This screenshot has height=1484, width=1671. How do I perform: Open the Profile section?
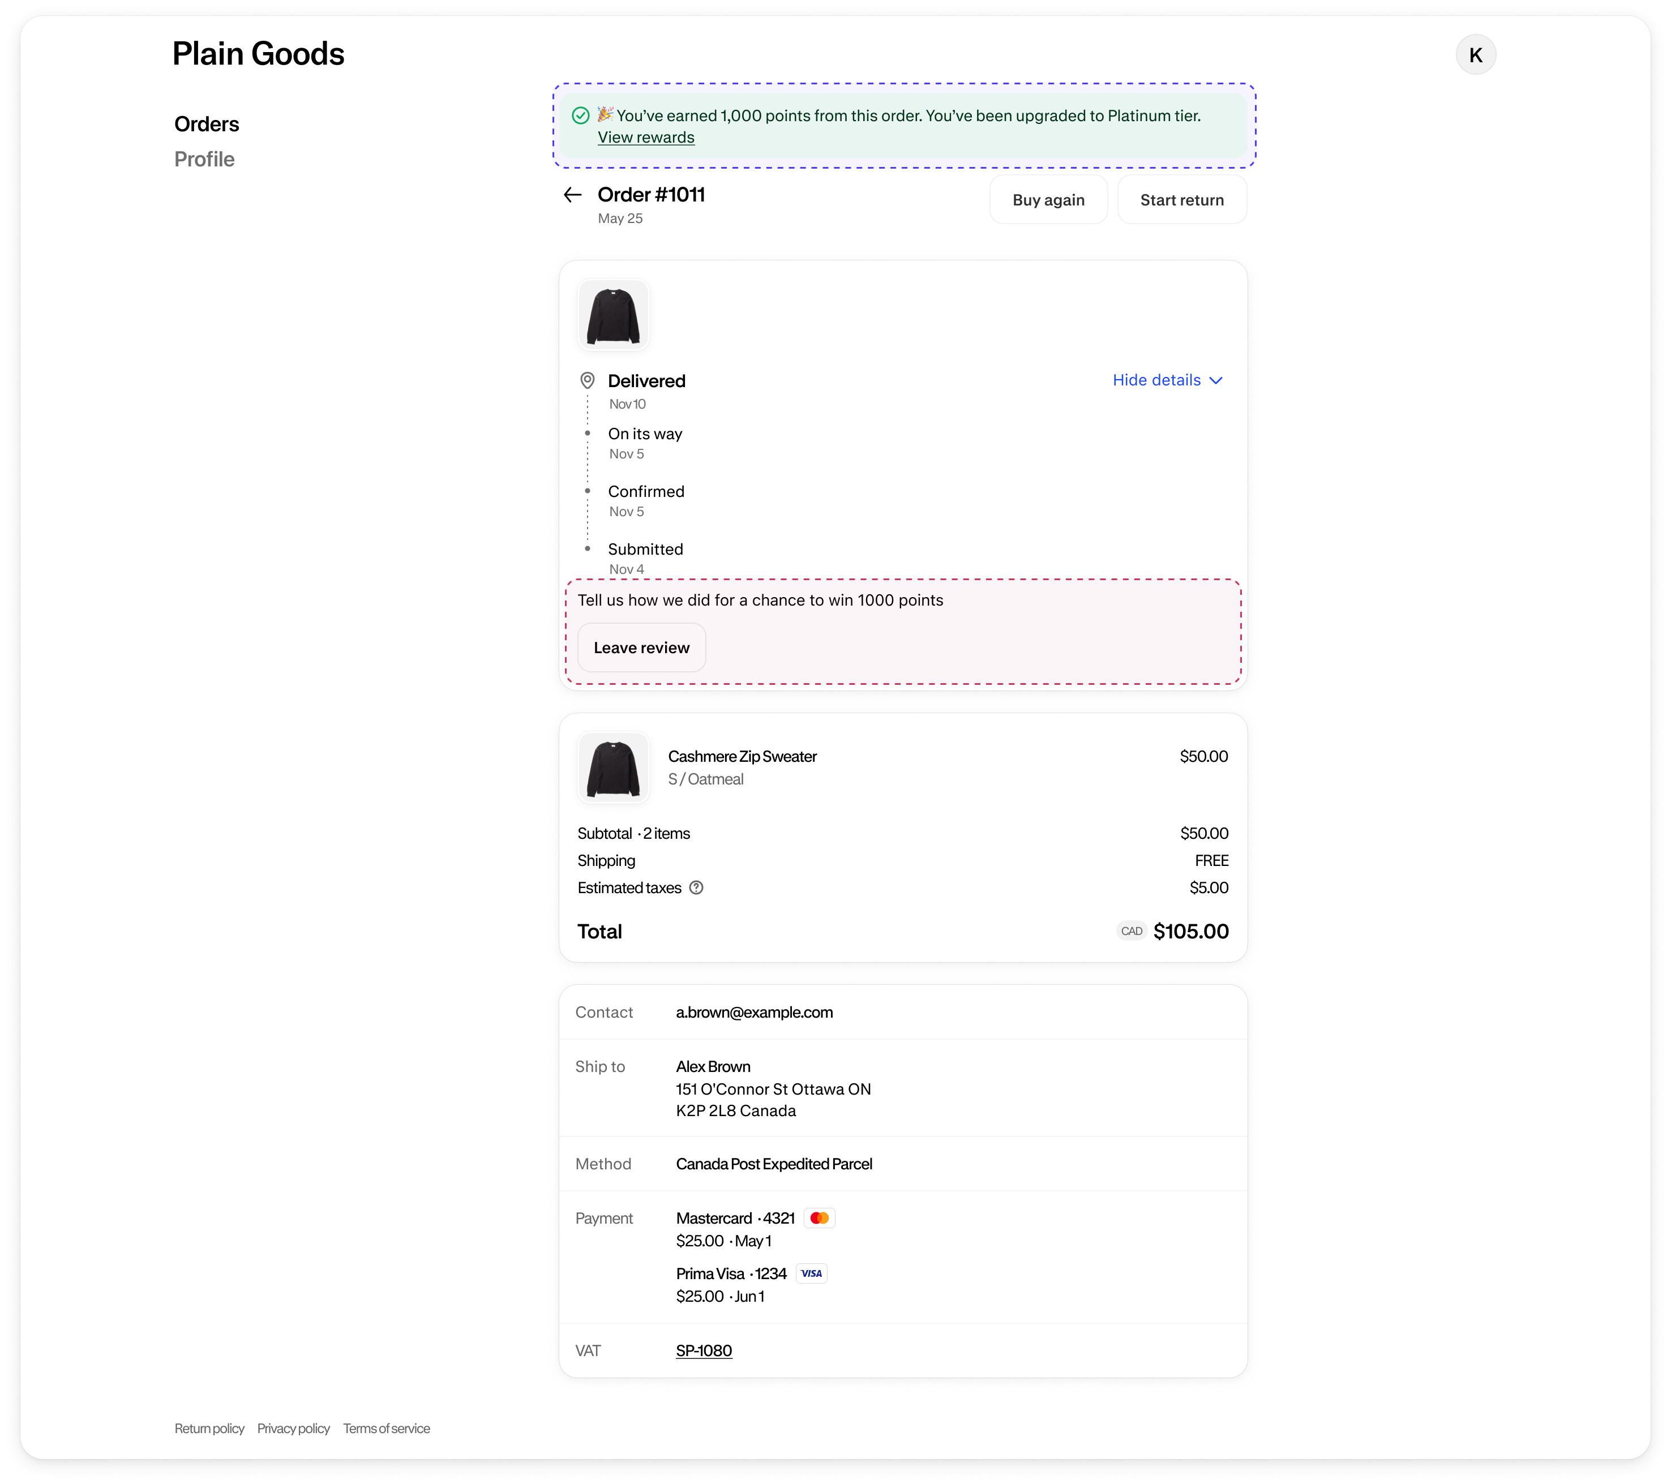pyautogui.click(x=204, y=160)
